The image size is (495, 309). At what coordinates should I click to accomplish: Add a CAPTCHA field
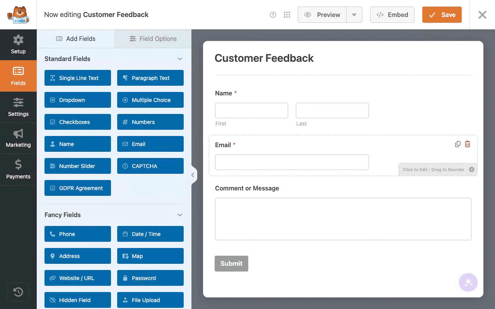[x=150, y=166]
